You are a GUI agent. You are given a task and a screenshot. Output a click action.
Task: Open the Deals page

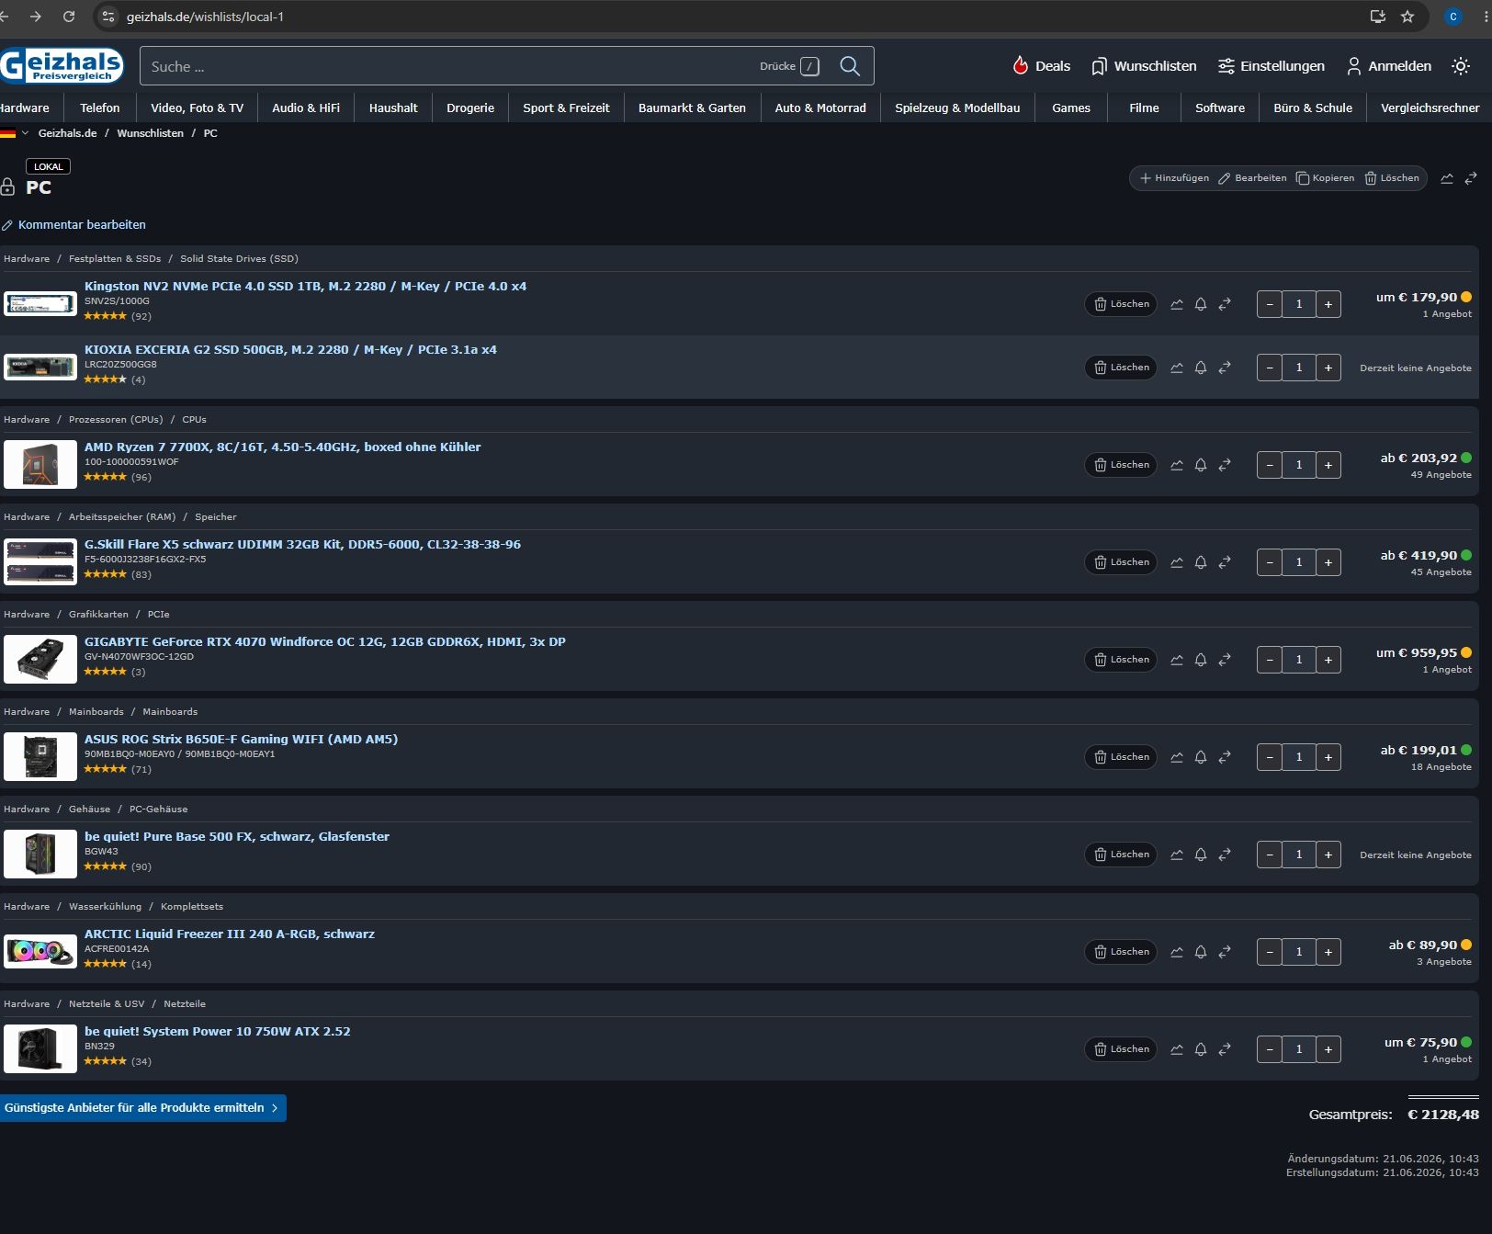[x=1041, y=66]
